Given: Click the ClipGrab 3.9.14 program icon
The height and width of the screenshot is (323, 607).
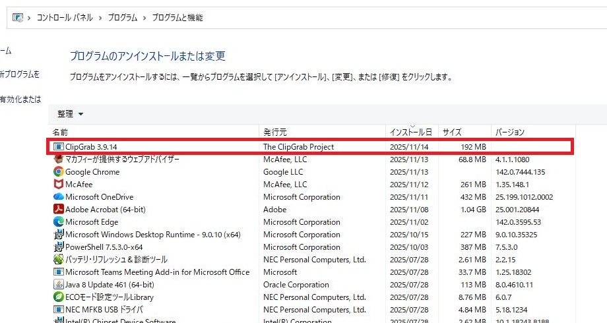Looking at the screenshot, I should click(58, 147).
